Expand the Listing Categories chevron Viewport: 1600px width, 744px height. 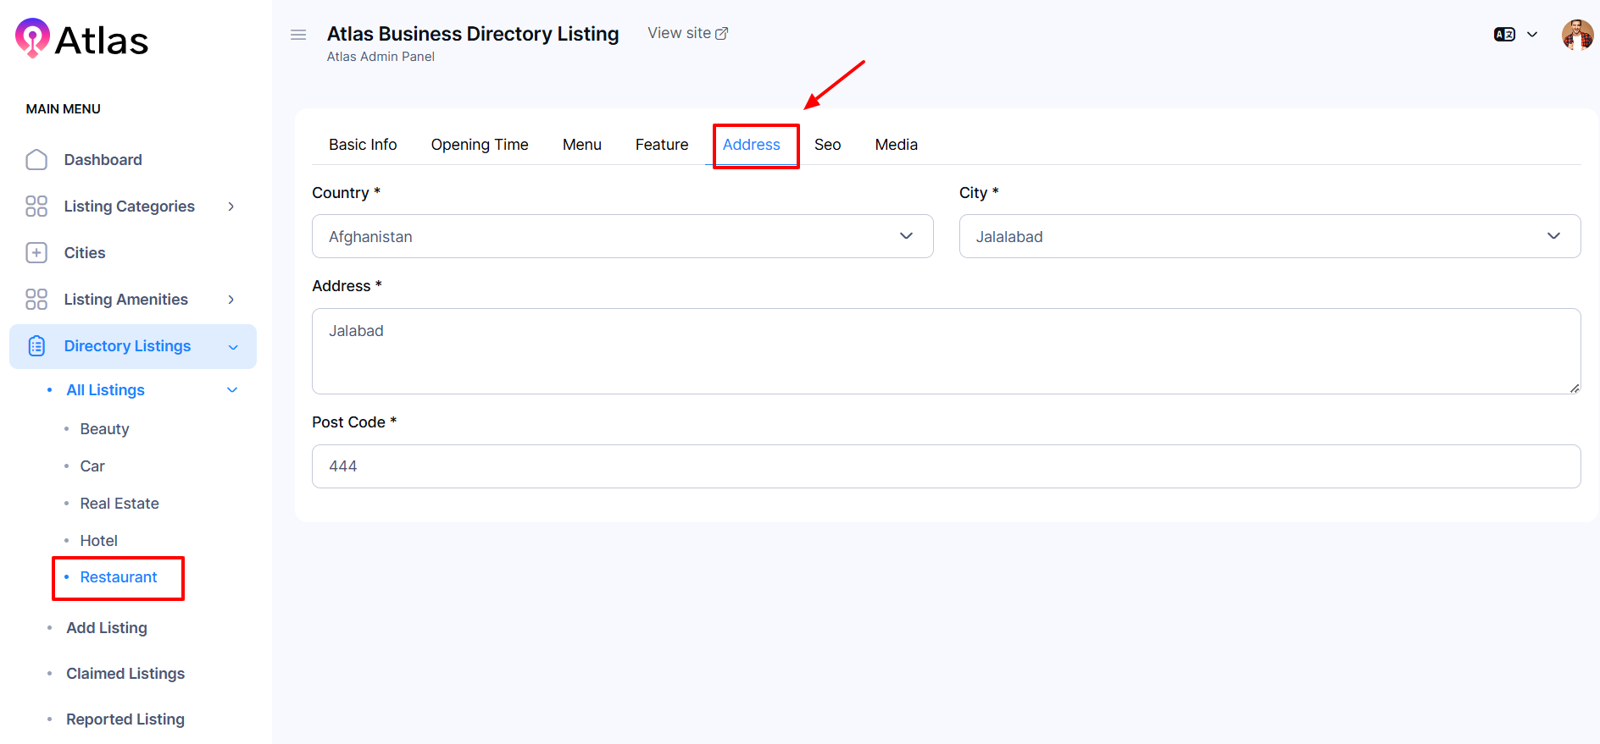pyautogui.click(x=231, y=207)
